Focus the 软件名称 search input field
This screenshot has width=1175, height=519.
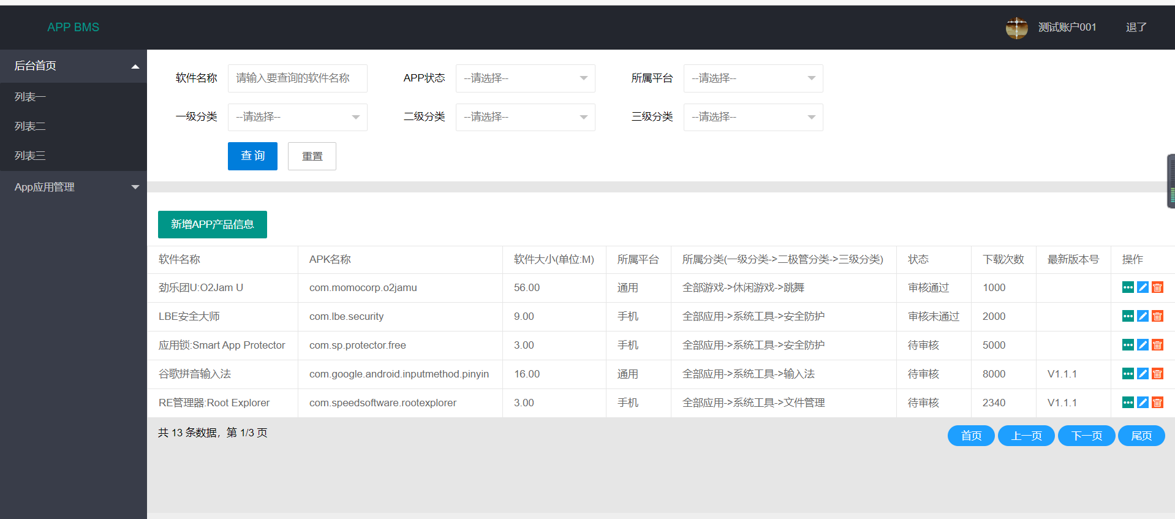pyautogui.click(x=297, y=78)
